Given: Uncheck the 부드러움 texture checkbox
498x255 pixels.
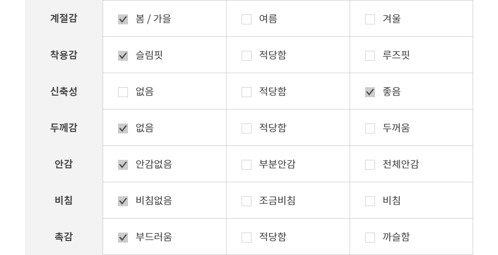Looking at the screenshot, I should point(123,238).
